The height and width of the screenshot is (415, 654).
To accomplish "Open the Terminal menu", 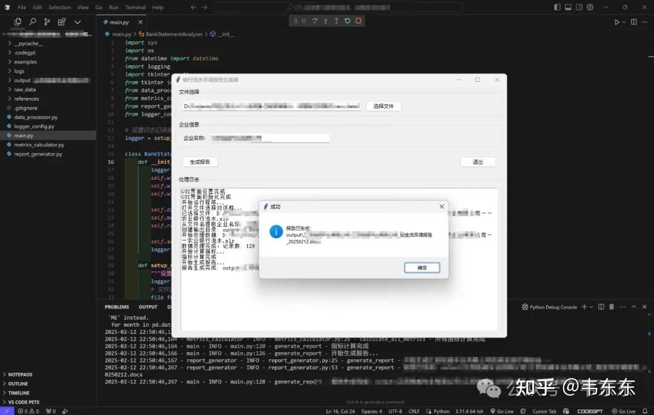I will click(x=136, y=7).
